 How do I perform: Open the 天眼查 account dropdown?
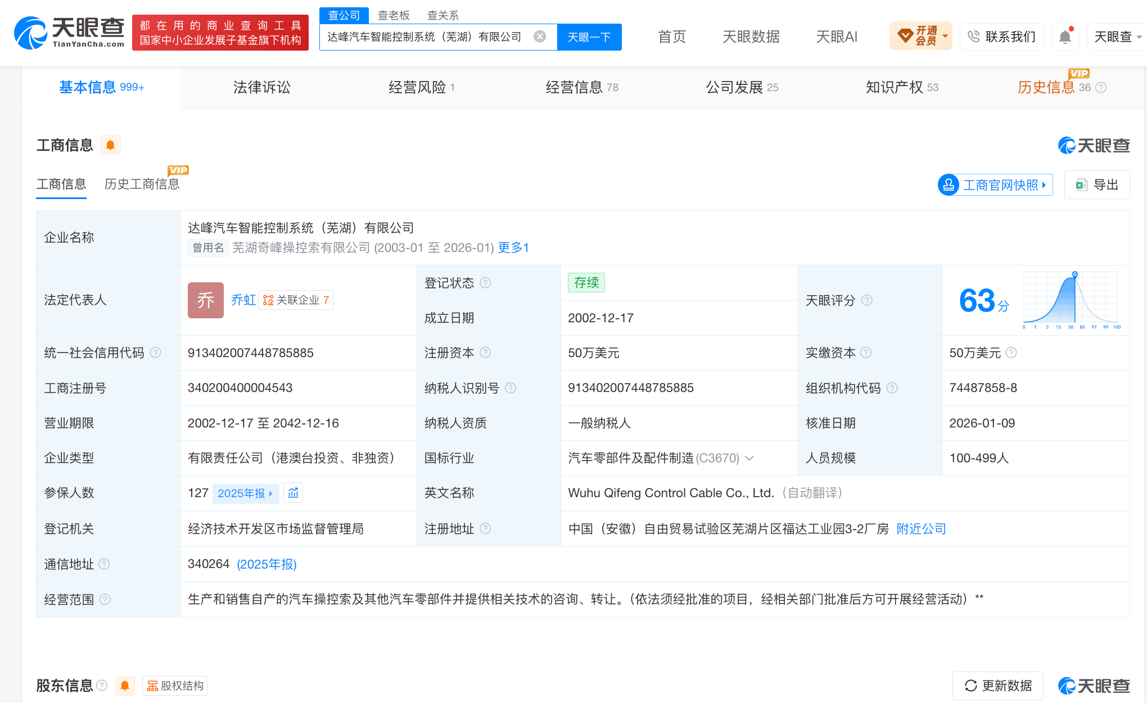(1117, 37)
